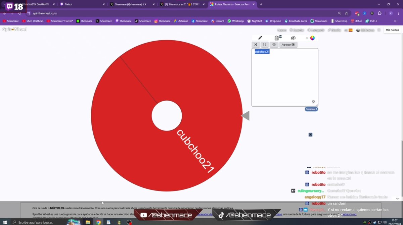
Task: Click the Guardar save option
Action: pos(297,30)
